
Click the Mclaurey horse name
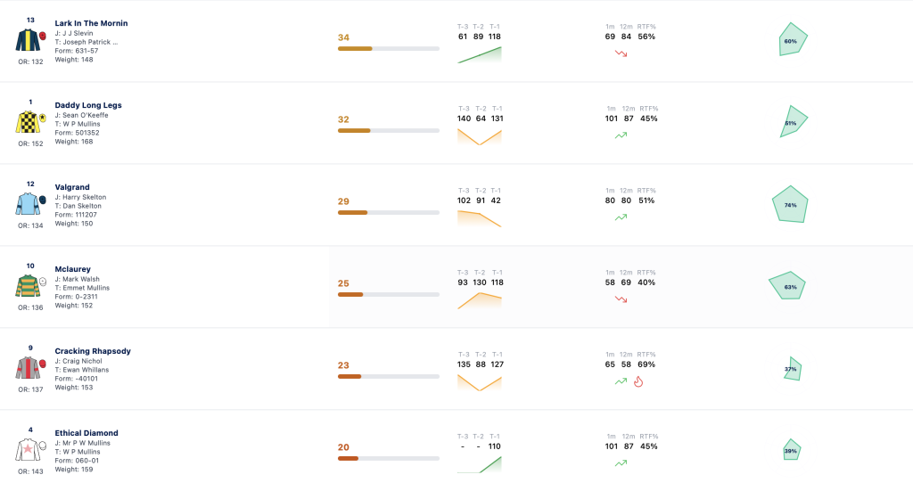click(73, 269)
